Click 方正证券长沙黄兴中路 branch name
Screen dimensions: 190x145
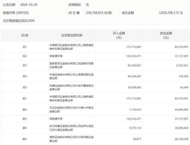click(x=71, y=110)
